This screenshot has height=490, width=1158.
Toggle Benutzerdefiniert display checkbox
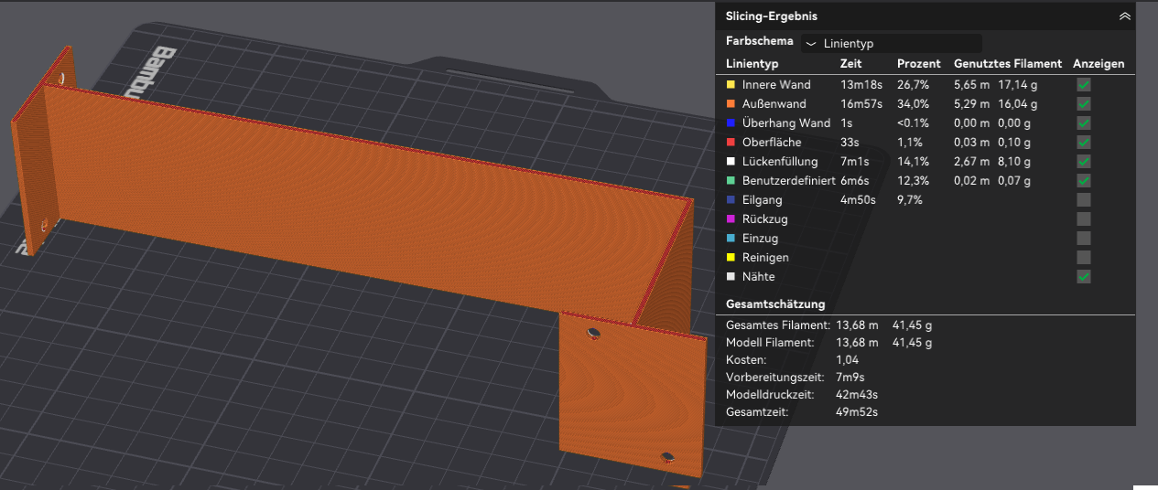(1084, 181)
